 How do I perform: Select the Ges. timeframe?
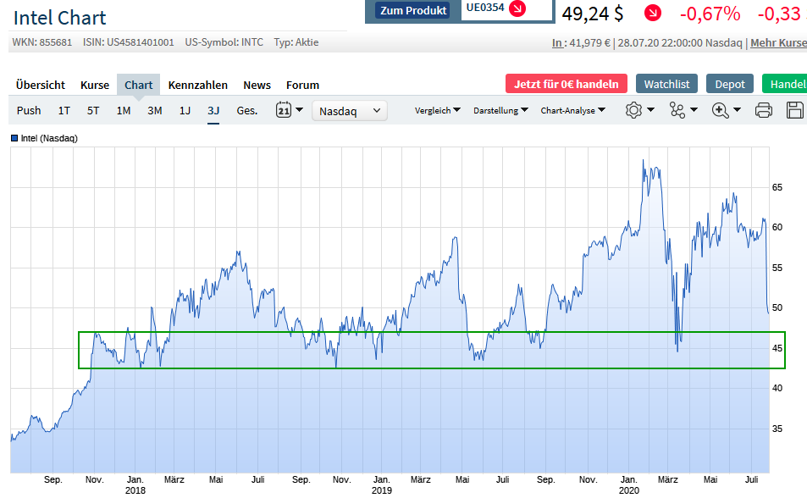coord(247,111)
